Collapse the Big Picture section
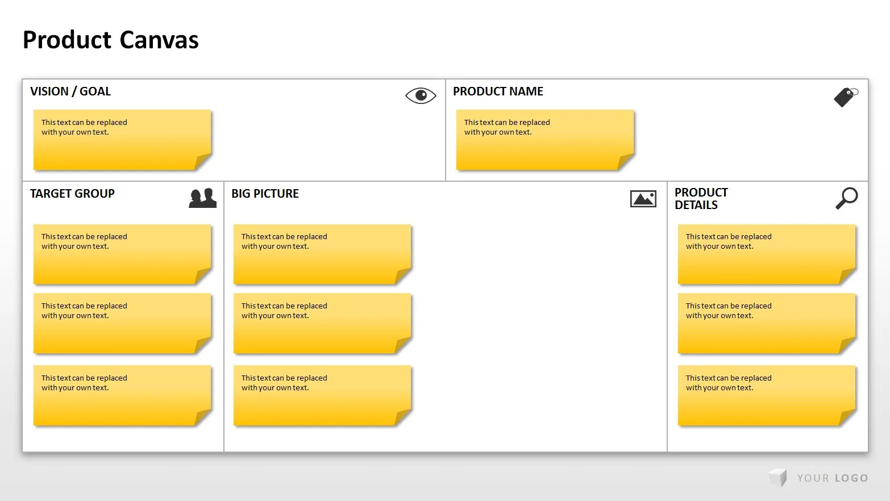 (x=265, y=194)
